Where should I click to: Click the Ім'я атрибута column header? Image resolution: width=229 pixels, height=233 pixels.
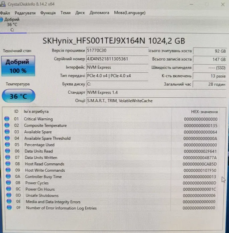(36, 111)
